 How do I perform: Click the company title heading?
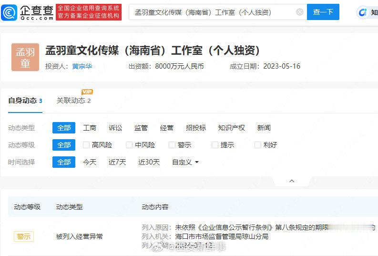tap(153, 51)
